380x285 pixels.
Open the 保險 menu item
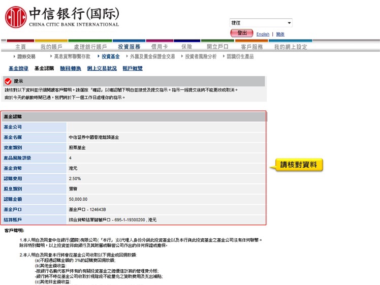[187, 47]
